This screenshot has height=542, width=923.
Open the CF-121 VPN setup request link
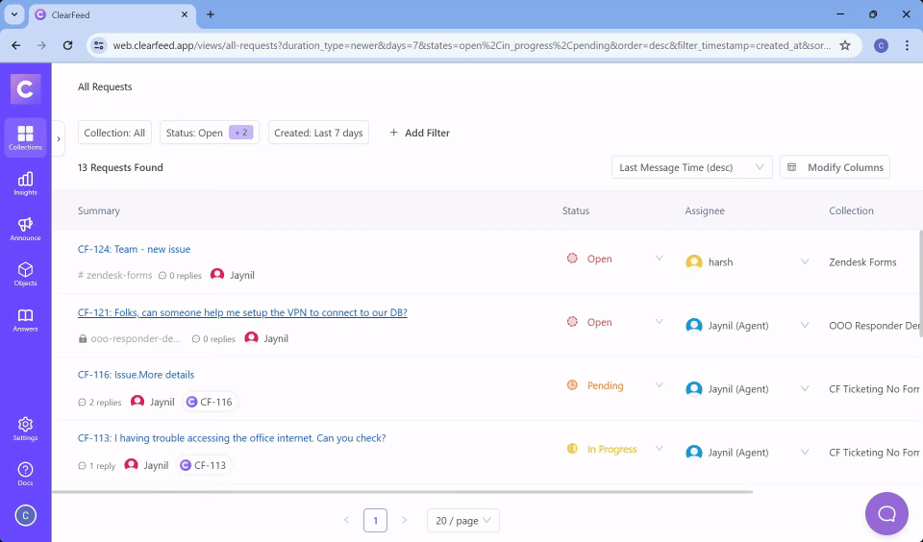(x=242, y=312)
